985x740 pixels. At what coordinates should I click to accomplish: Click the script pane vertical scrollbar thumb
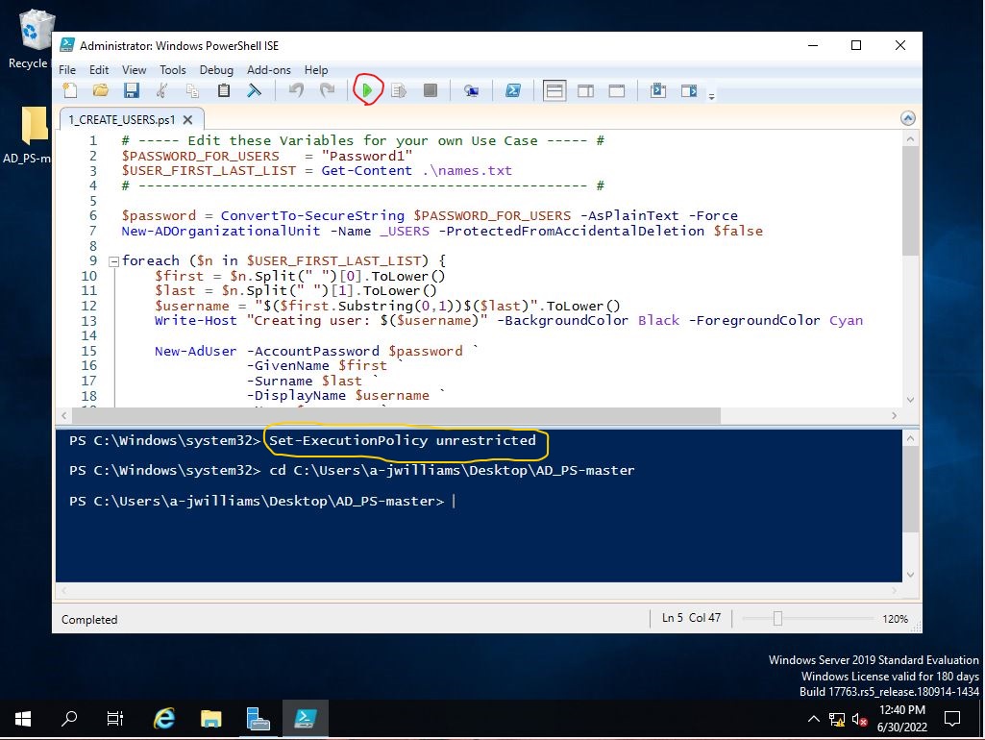tap(910, 201)
